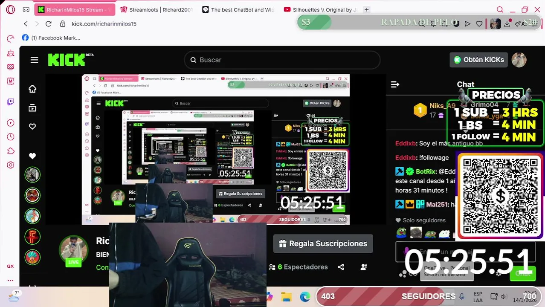Open Extensions cube in Opera sidebar
This screenshot has height=307, width=545.
tap(11, 151)
